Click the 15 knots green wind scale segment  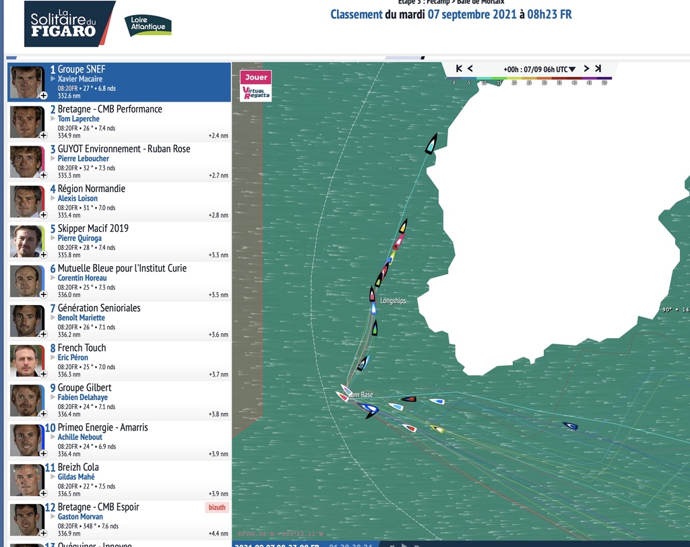(x=499, y=78)
